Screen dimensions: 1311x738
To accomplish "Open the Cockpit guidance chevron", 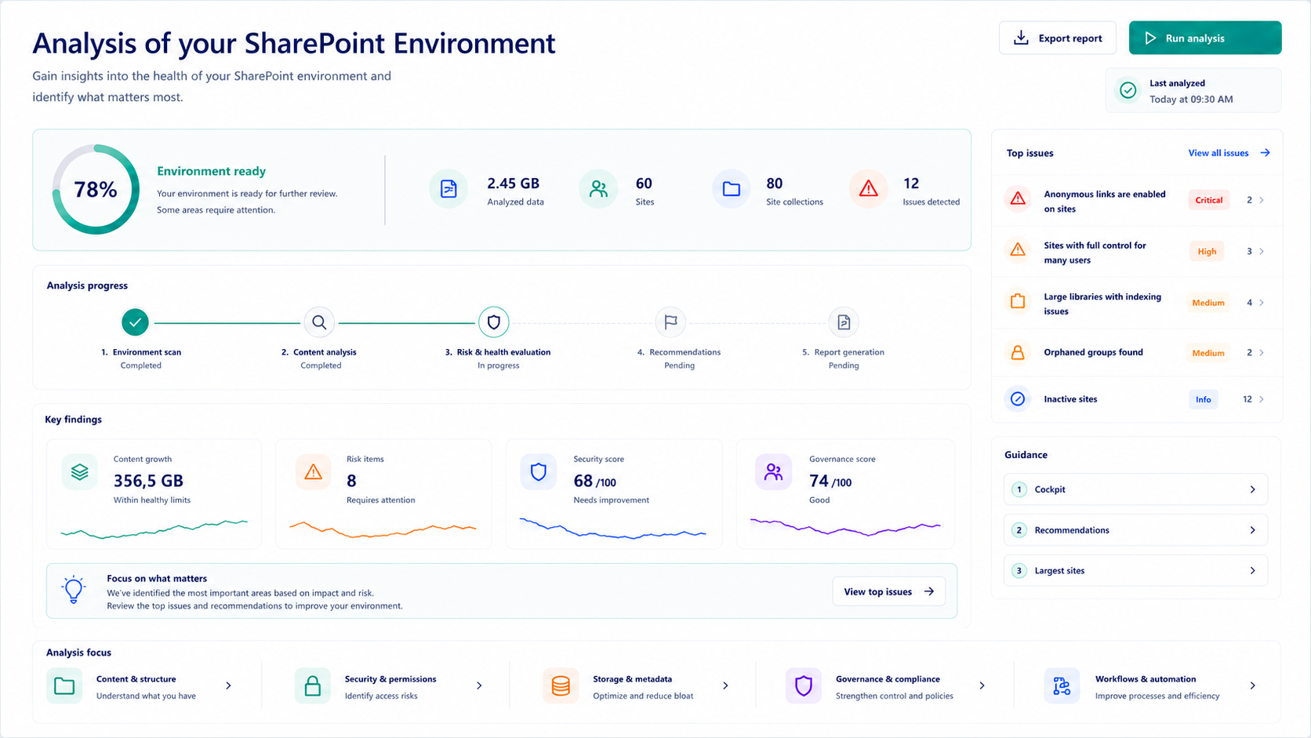I will (x=1252, y=489).
